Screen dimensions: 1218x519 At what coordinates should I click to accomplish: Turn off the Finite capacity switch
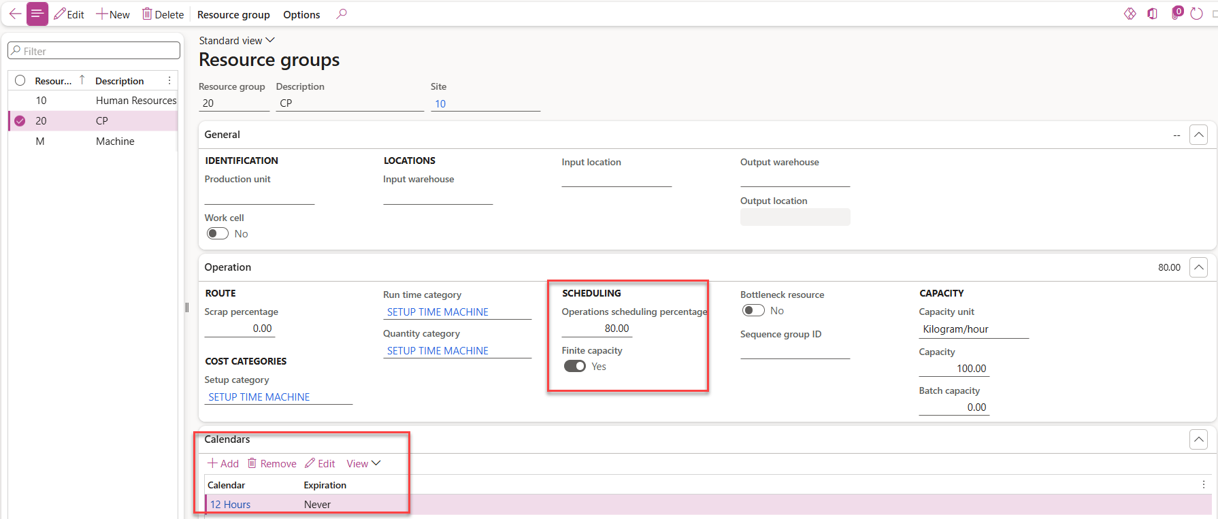coord(575,366)
